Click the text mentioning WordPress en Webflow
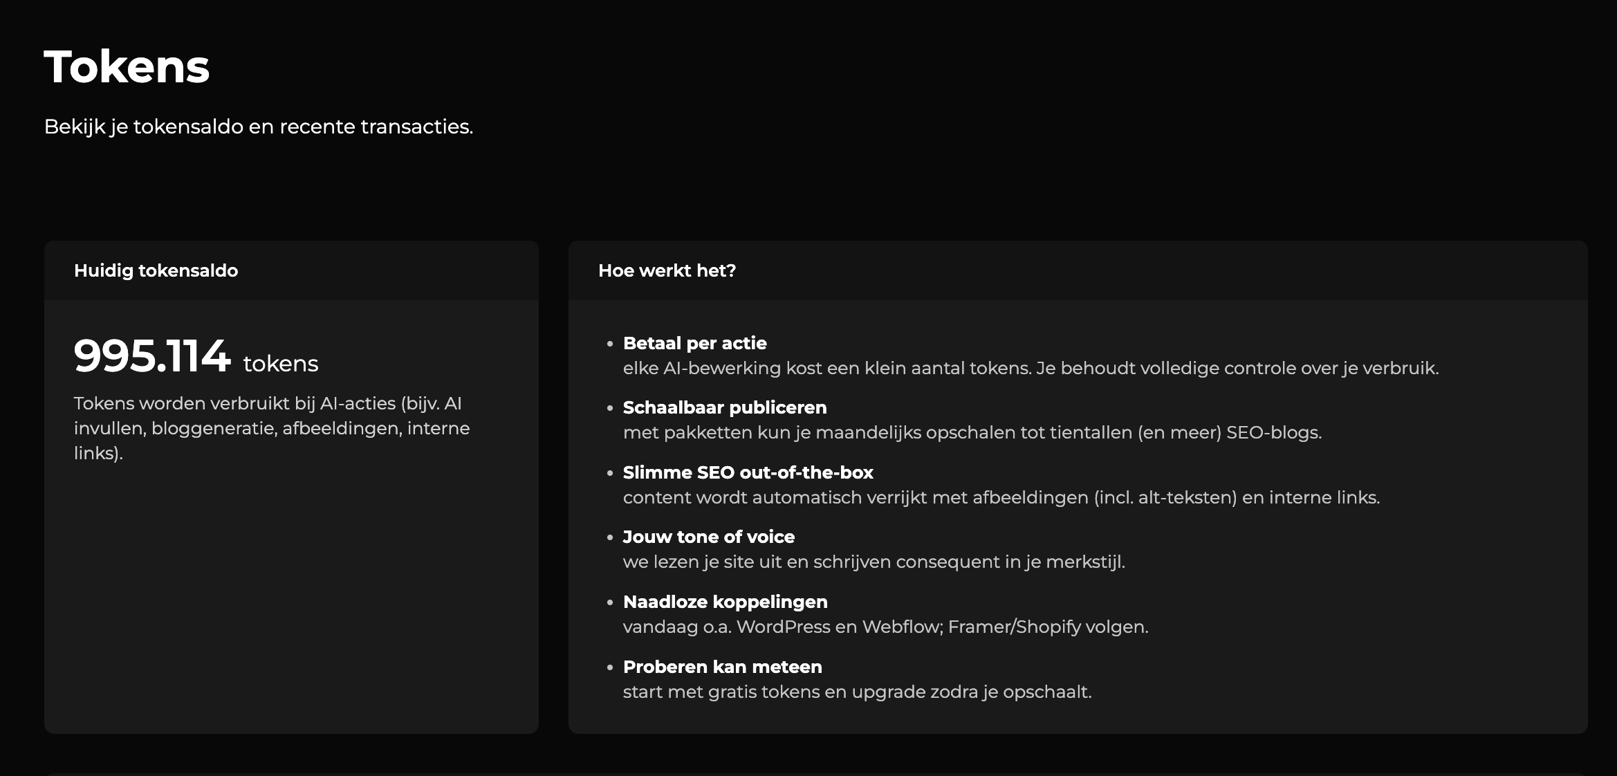 pos(885,627)
